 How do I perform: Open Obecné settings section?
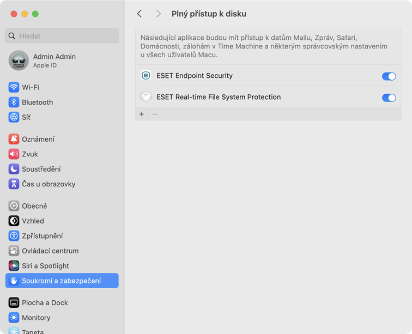point(34,206)
